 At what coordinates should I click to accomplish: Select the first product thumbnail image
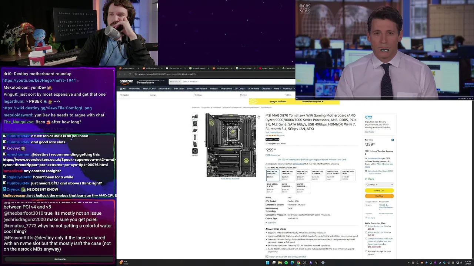click(x=195, y=117)
